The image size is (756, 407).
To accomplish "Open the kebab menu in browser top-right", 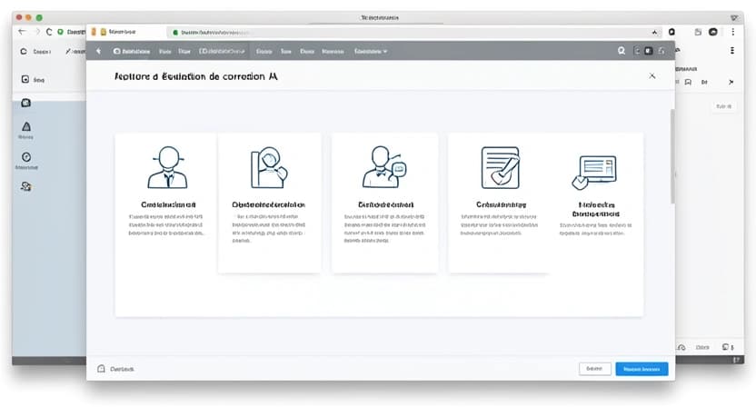I will click(733, 32).
